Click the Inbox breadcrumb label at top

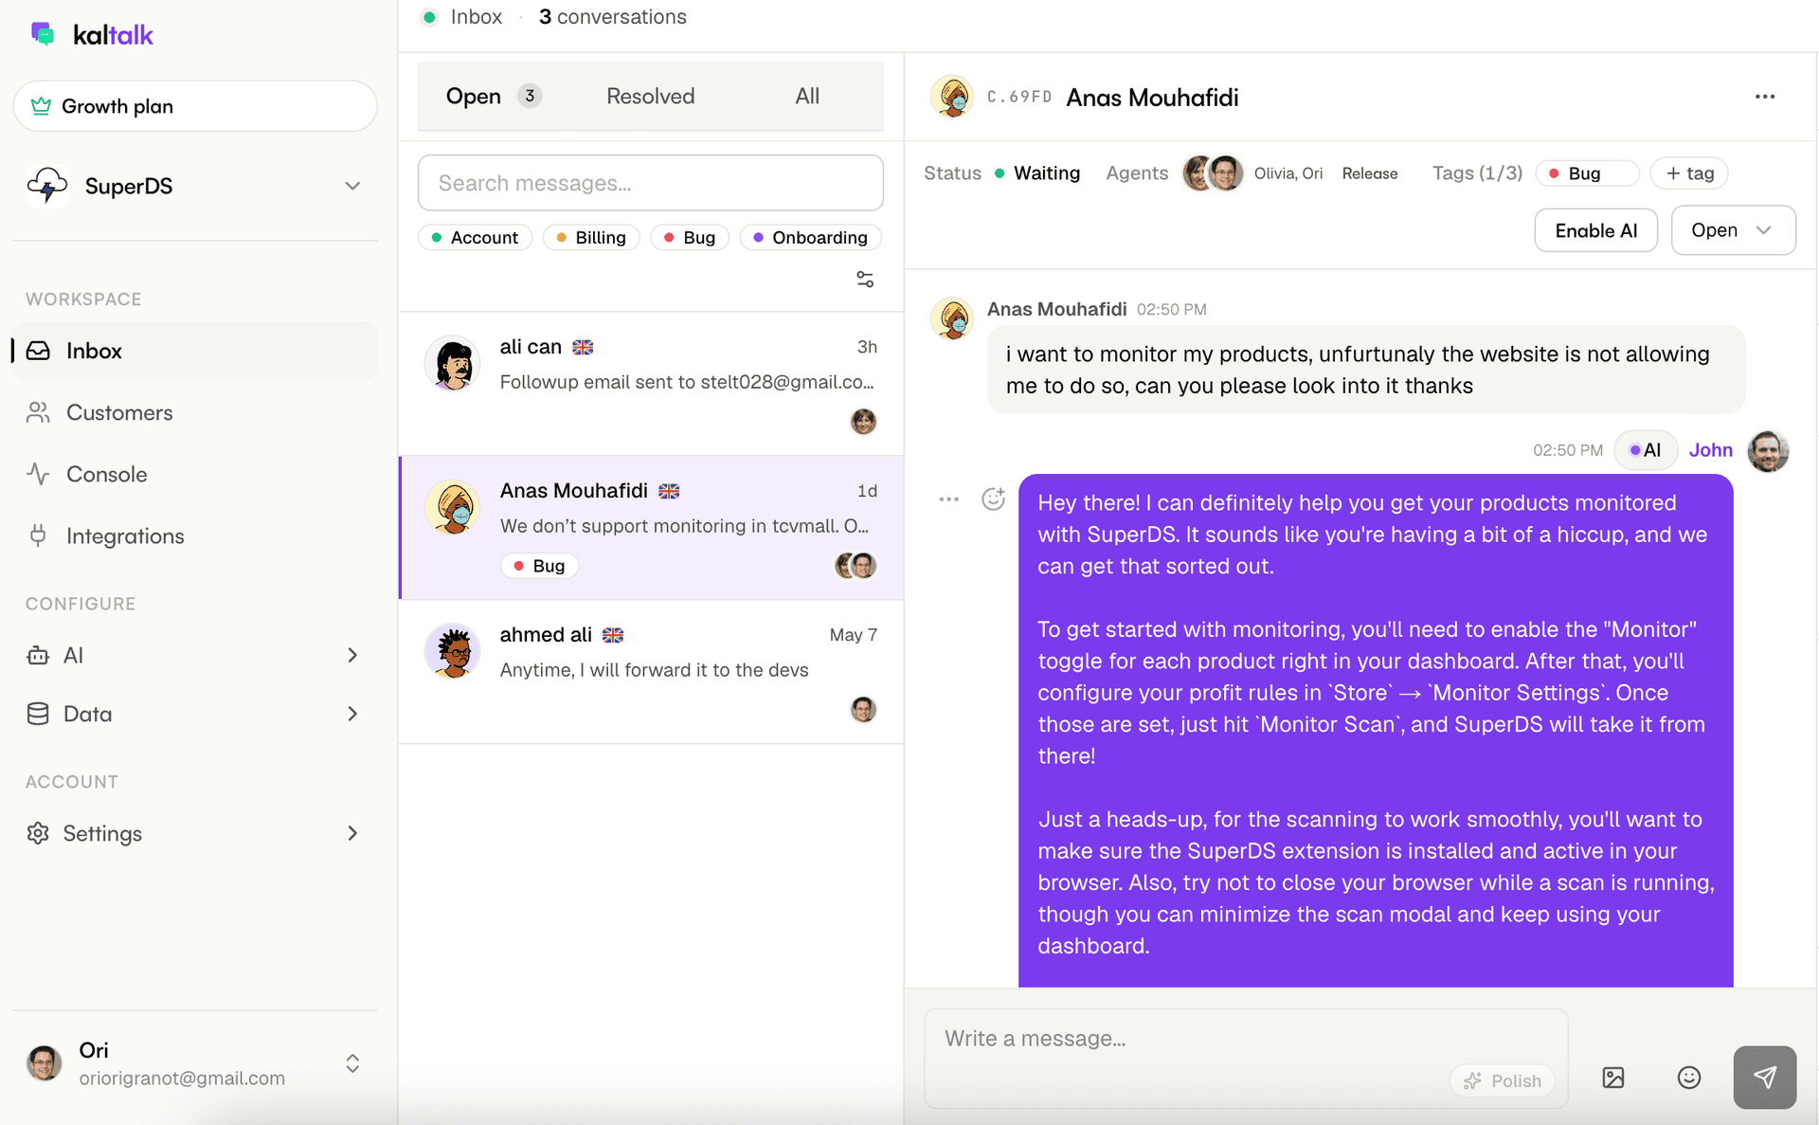476,17
